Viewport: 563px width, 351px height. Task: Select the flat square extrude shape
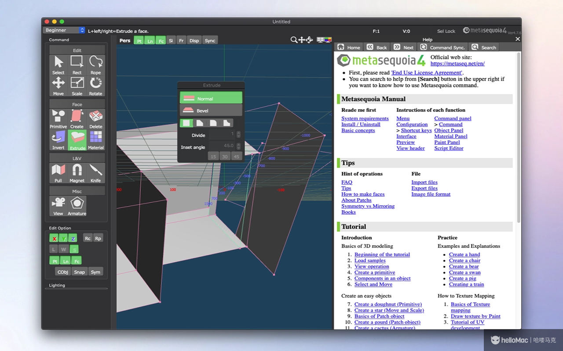(186, 123)
